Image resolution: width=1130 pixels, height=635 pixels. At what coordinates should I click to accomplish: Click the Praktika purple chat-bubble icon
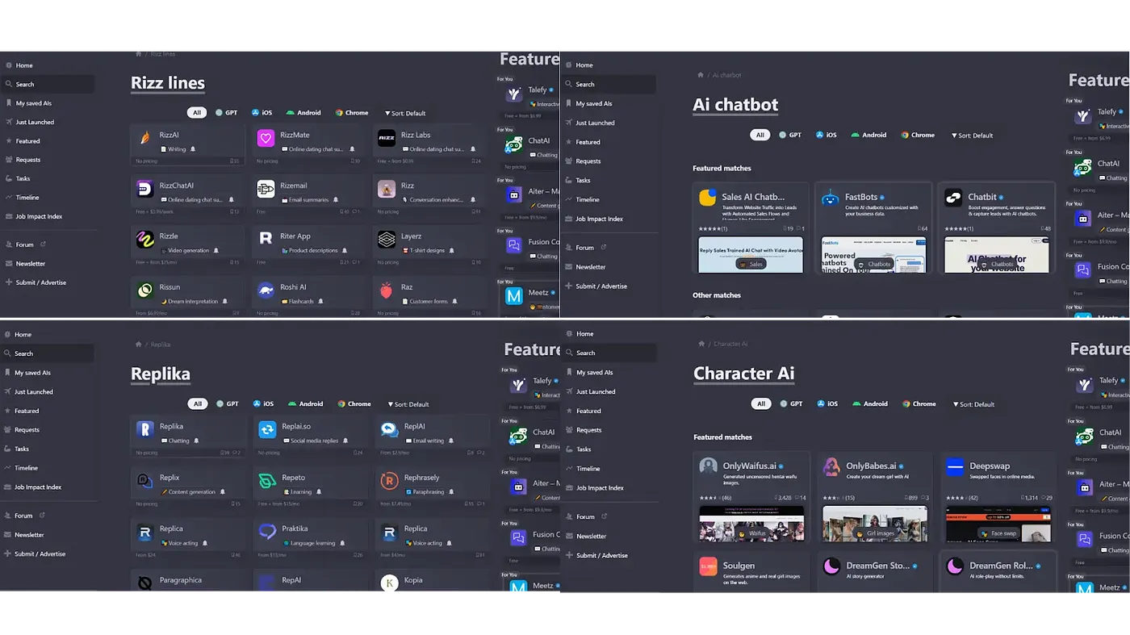coord(267,533)
